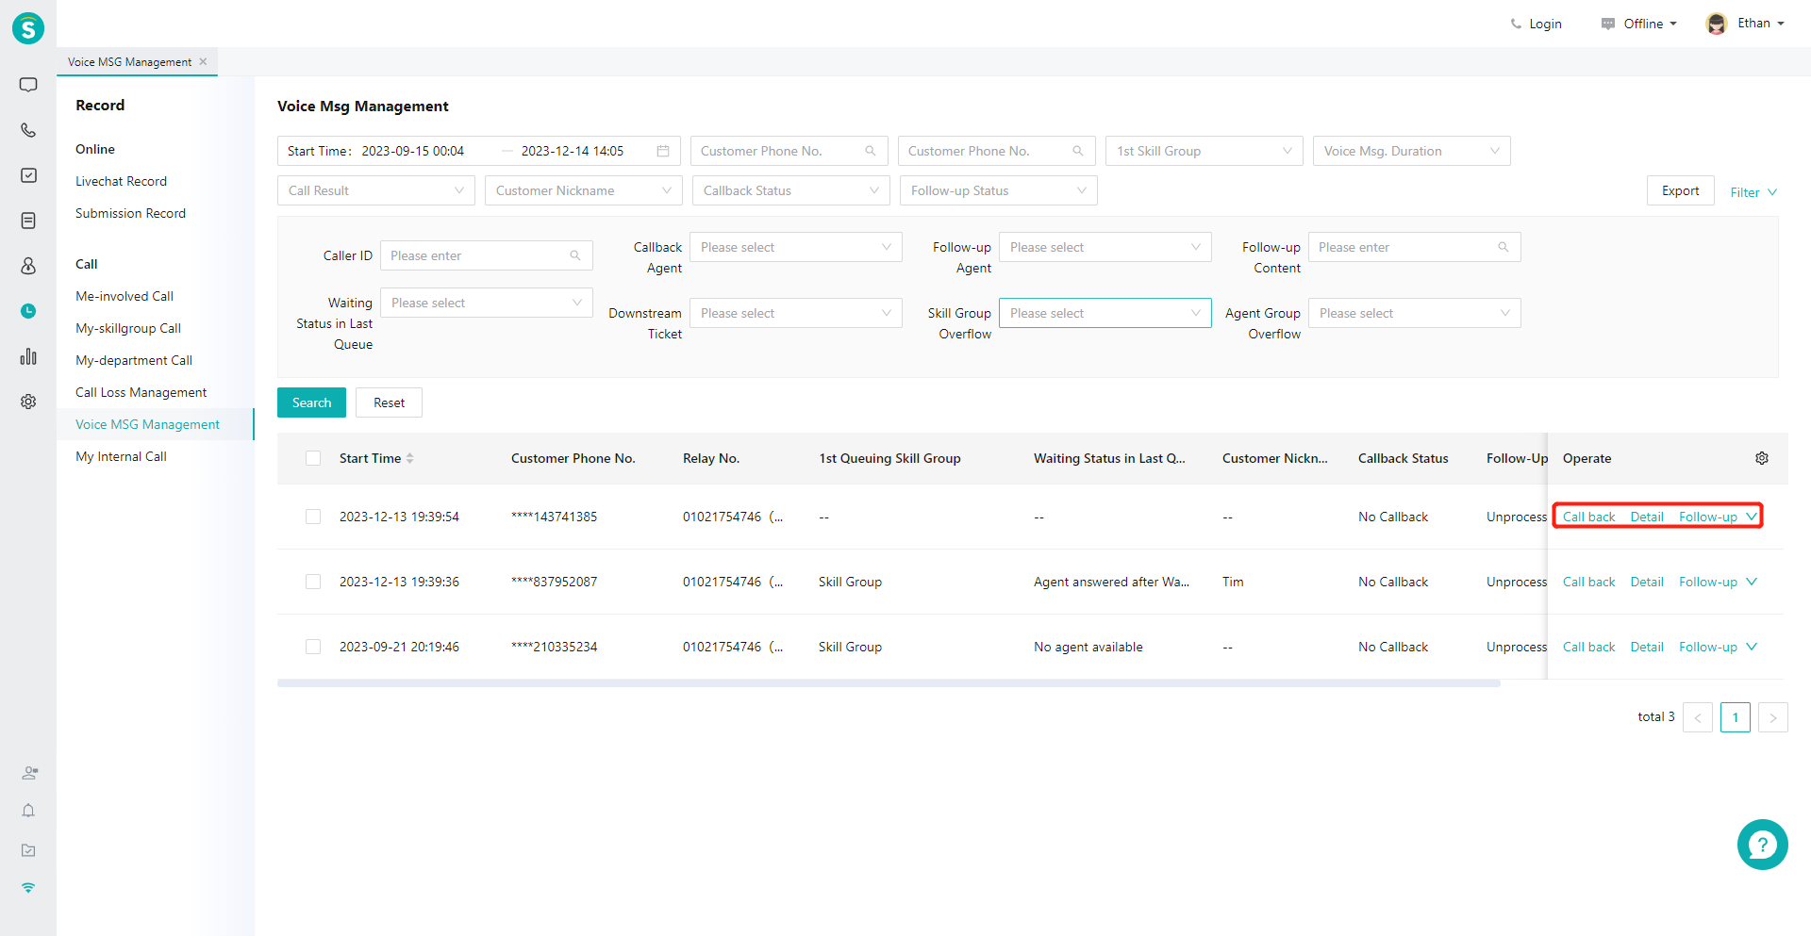Open the Agent Group Overflow dropdown
The height and width of the screenshot is (936, 1811).
point(1415,313)
